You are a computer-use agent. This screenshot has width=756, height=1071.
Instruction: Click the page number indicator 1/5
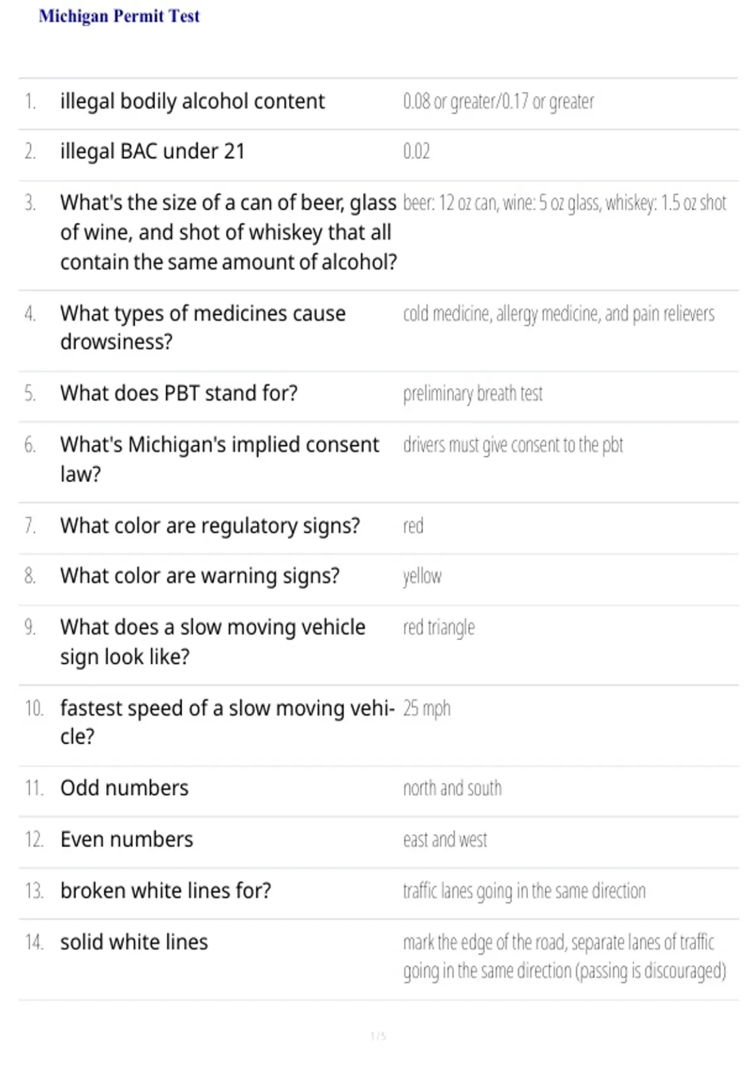point(378,1036)
